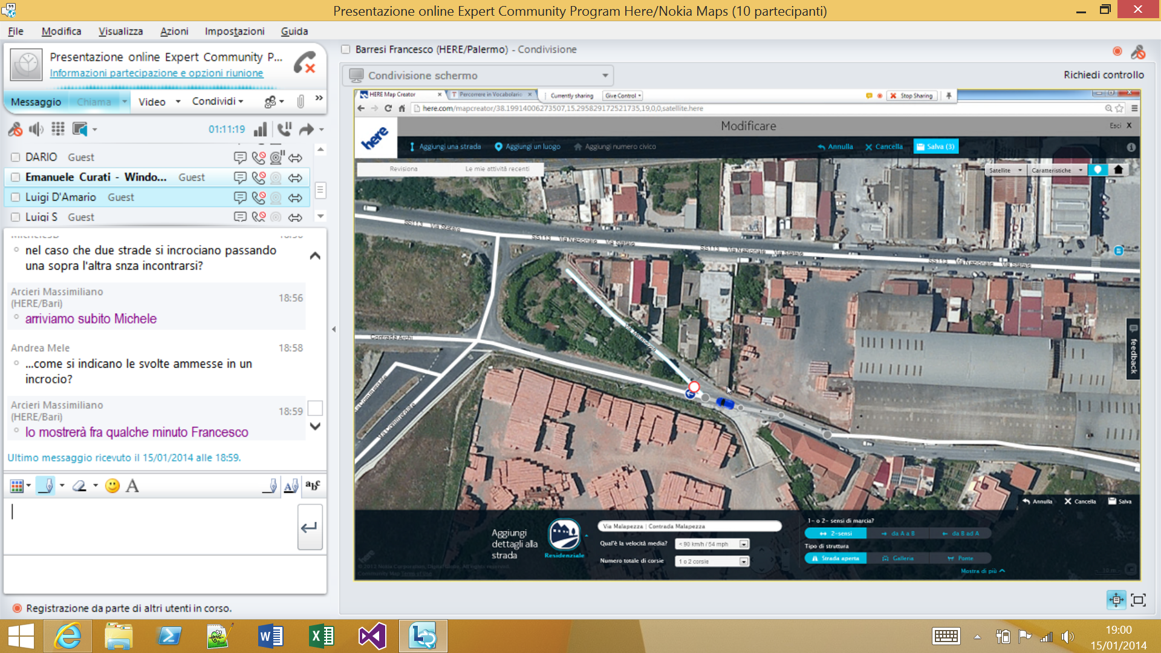The width and height of the screenshot is (1161, 653).
Task: Click muted microphone icon in sharing header
Action: (x=1138, y=53)
